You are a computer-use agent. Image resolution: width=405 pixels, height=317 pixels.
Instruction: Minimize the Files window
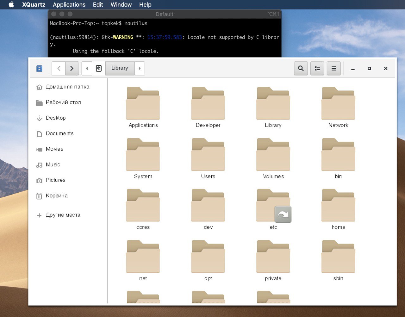tap(353, 68)
